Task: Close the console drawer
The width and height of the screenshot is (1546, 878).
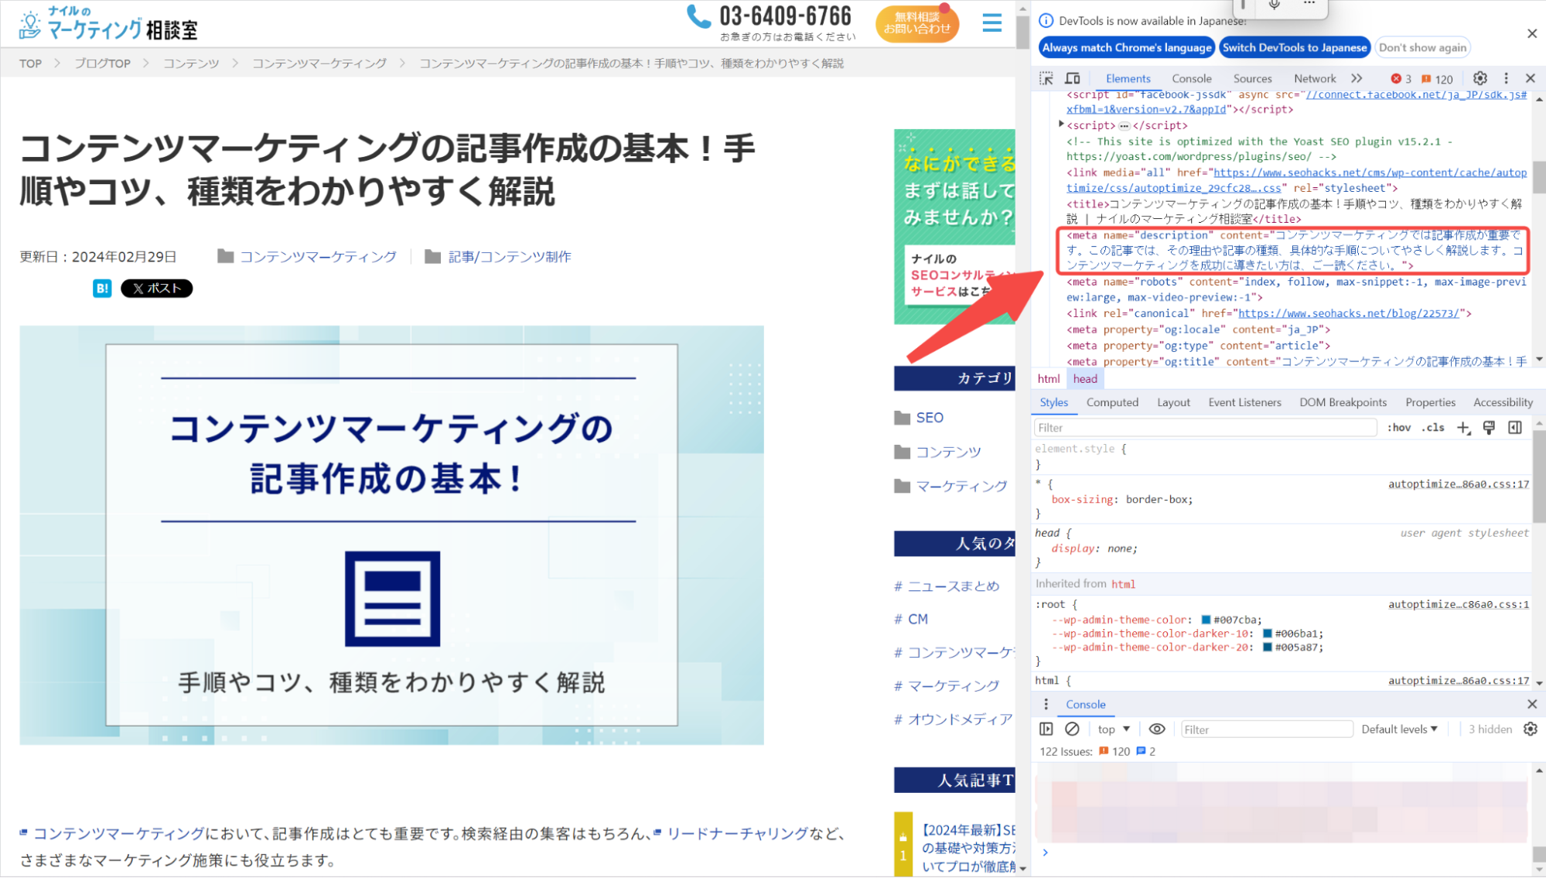Action: [1532, 704]
